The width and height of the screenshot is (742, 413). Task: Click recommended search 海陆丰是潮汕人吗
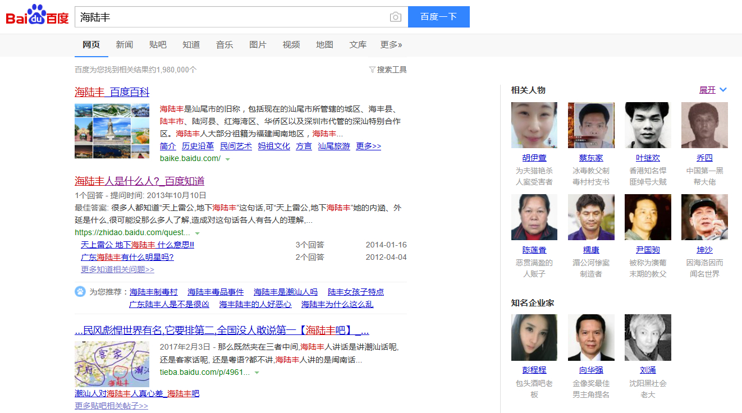(286, 292)
